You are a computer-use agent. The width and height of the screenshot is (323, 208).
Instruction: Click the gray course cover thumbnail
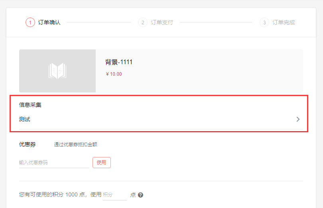coord(57,71)
